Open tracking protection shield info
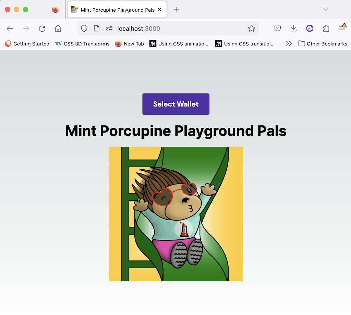Viewport: 351px width, 315px height. click(84, 29)
